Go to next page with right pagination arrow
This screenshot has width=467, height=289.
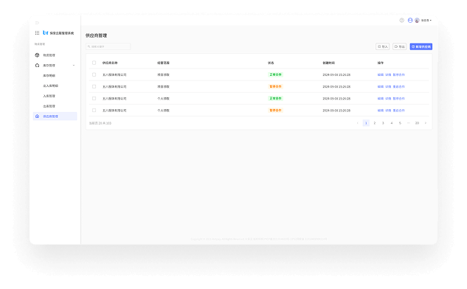pyautogui.click(x=425, y=123)
